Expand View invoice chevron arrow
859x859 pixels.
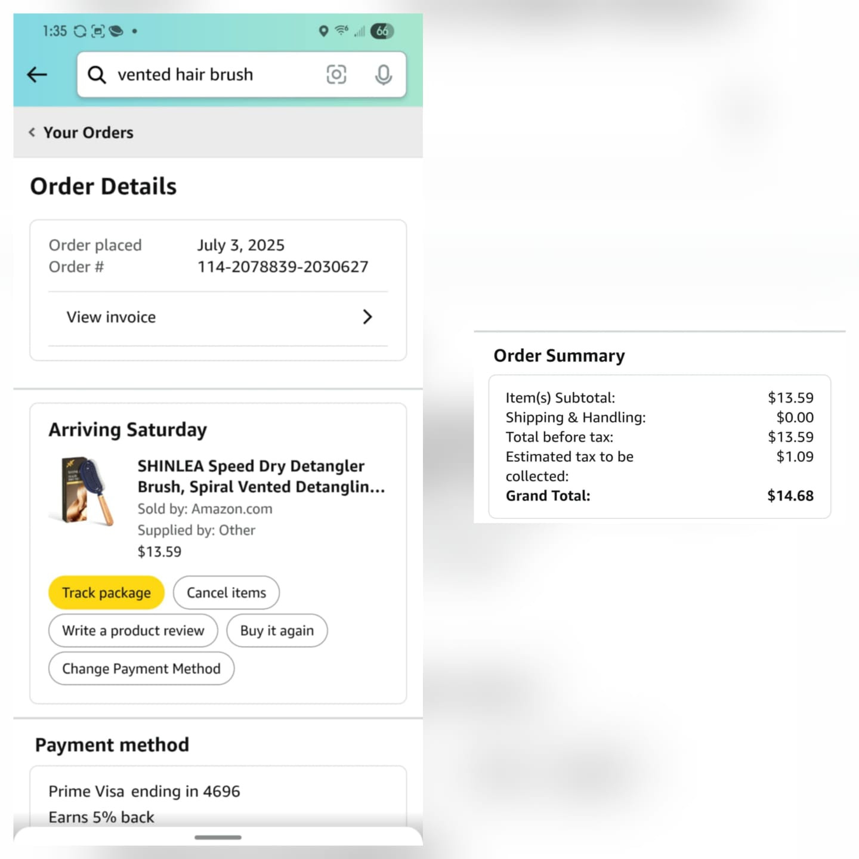click(367, 317)
